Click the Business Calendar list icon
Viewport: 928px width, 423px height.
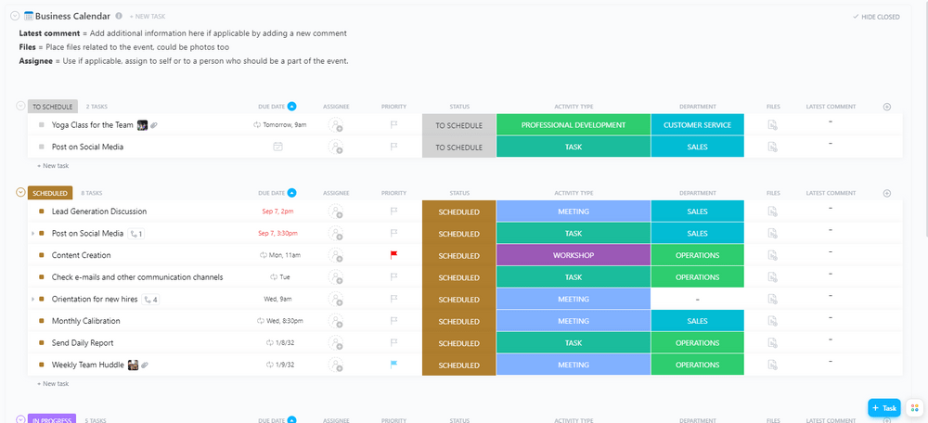pyautogui.click(x=29, y=16)
